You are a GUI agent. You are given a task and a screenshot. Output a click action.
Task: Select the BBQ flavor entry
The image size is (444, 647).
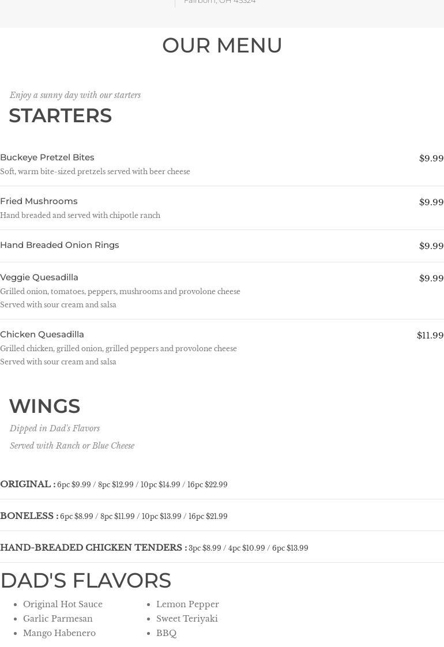click(x=166, y=633)
